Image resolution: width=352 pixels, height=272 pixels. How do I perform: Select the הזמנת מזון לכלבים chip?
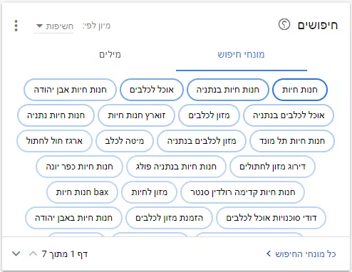click(x=169, y=218)
